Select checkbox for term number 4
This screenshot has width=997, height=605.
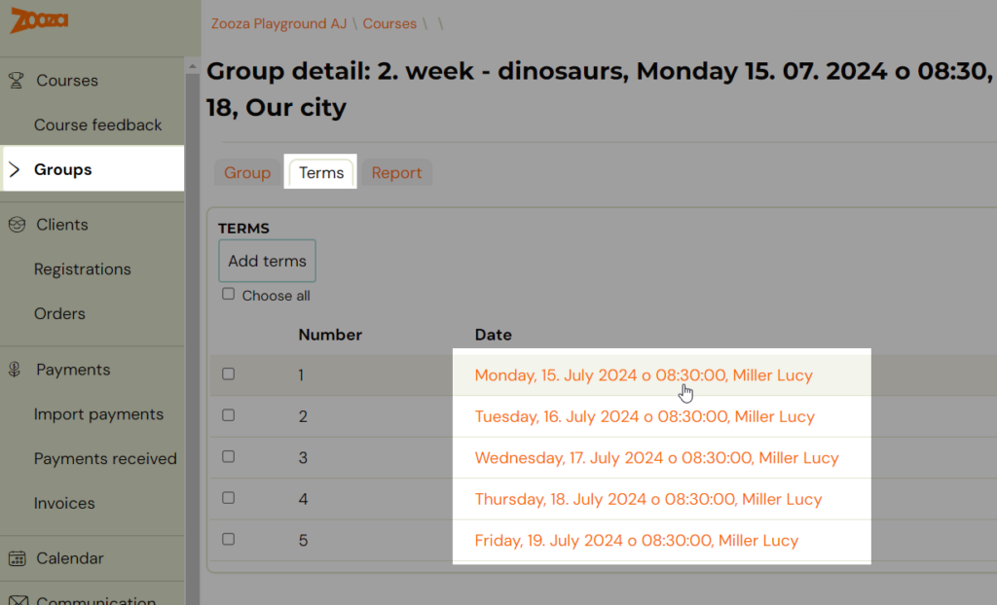point(228,498)
